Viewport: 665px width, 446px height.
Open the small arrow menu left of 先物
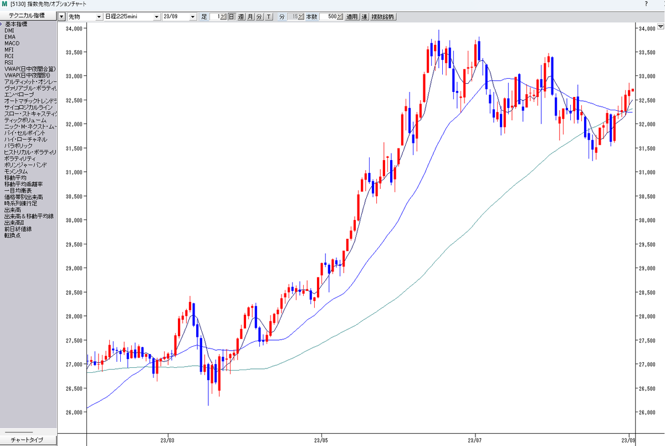(x=62, y=17)
